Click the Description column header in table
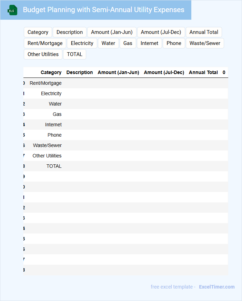 click(x=80, y=72)
